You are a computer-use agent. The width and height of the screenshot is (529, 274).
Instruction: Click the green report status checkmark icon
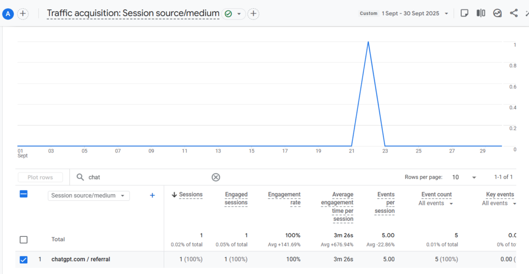tap(228, 14)
